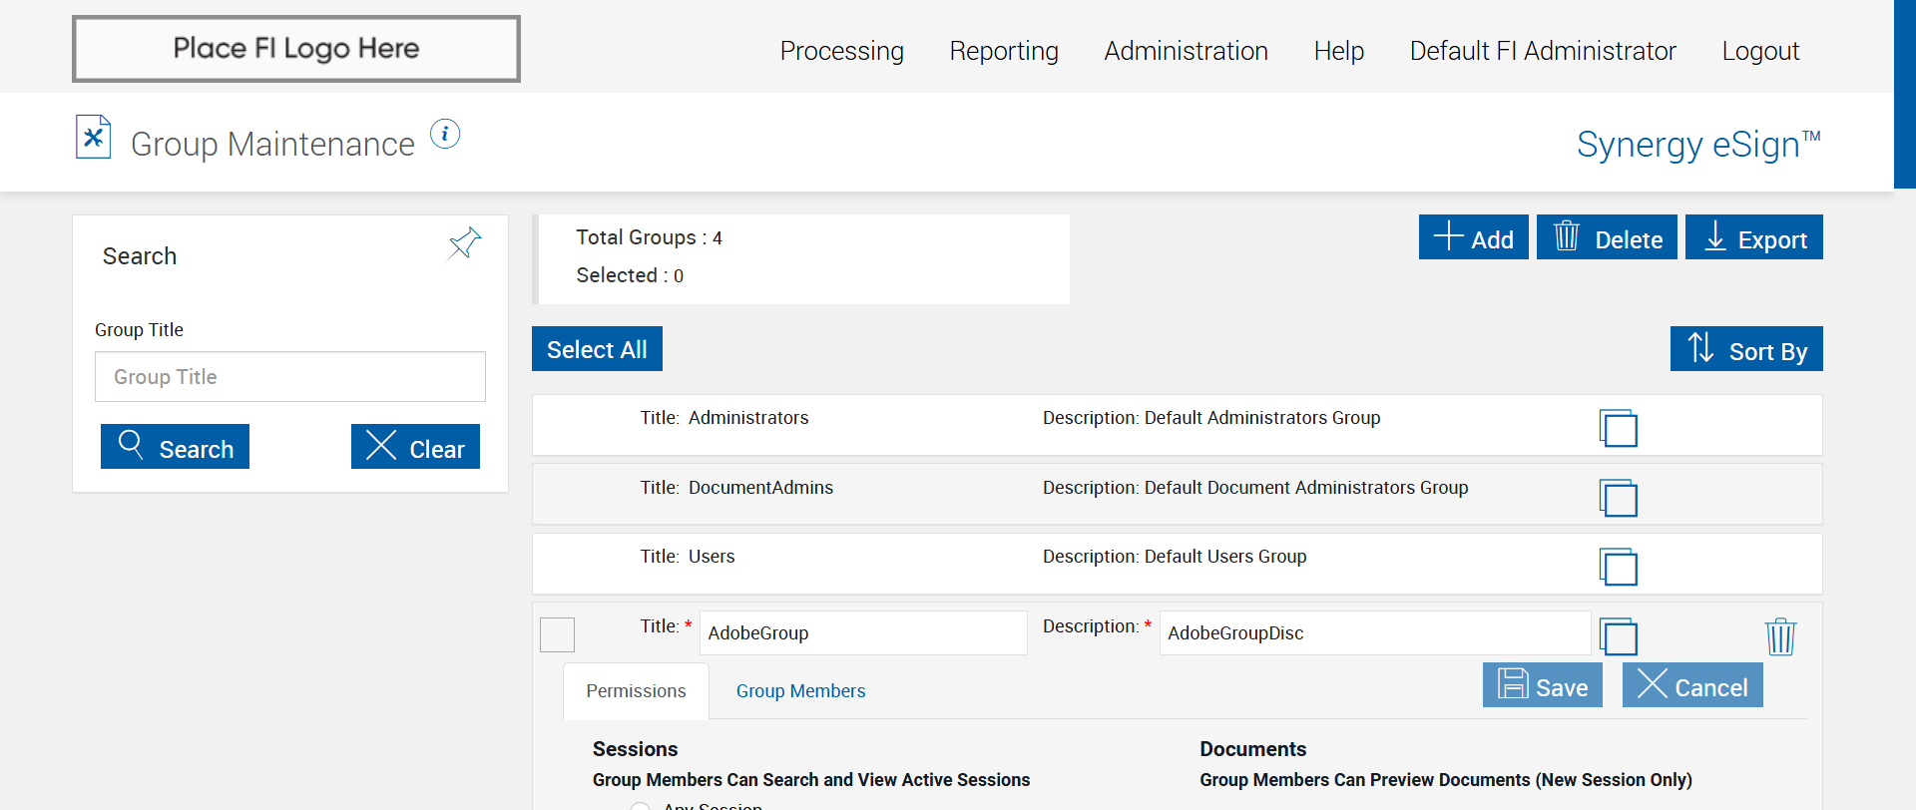This screenshot has width=1916, height=810.
Task: Click the info icon beside Group Maintenance
Action: tap(445, 134)
